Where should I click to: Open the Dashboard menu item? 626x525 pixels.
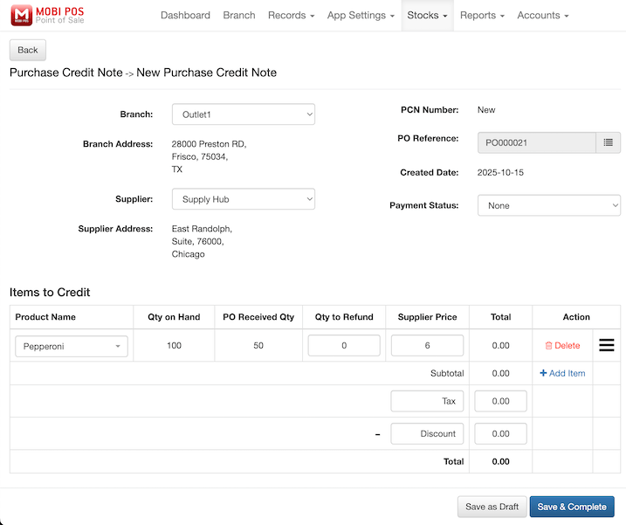click(185, 15)
